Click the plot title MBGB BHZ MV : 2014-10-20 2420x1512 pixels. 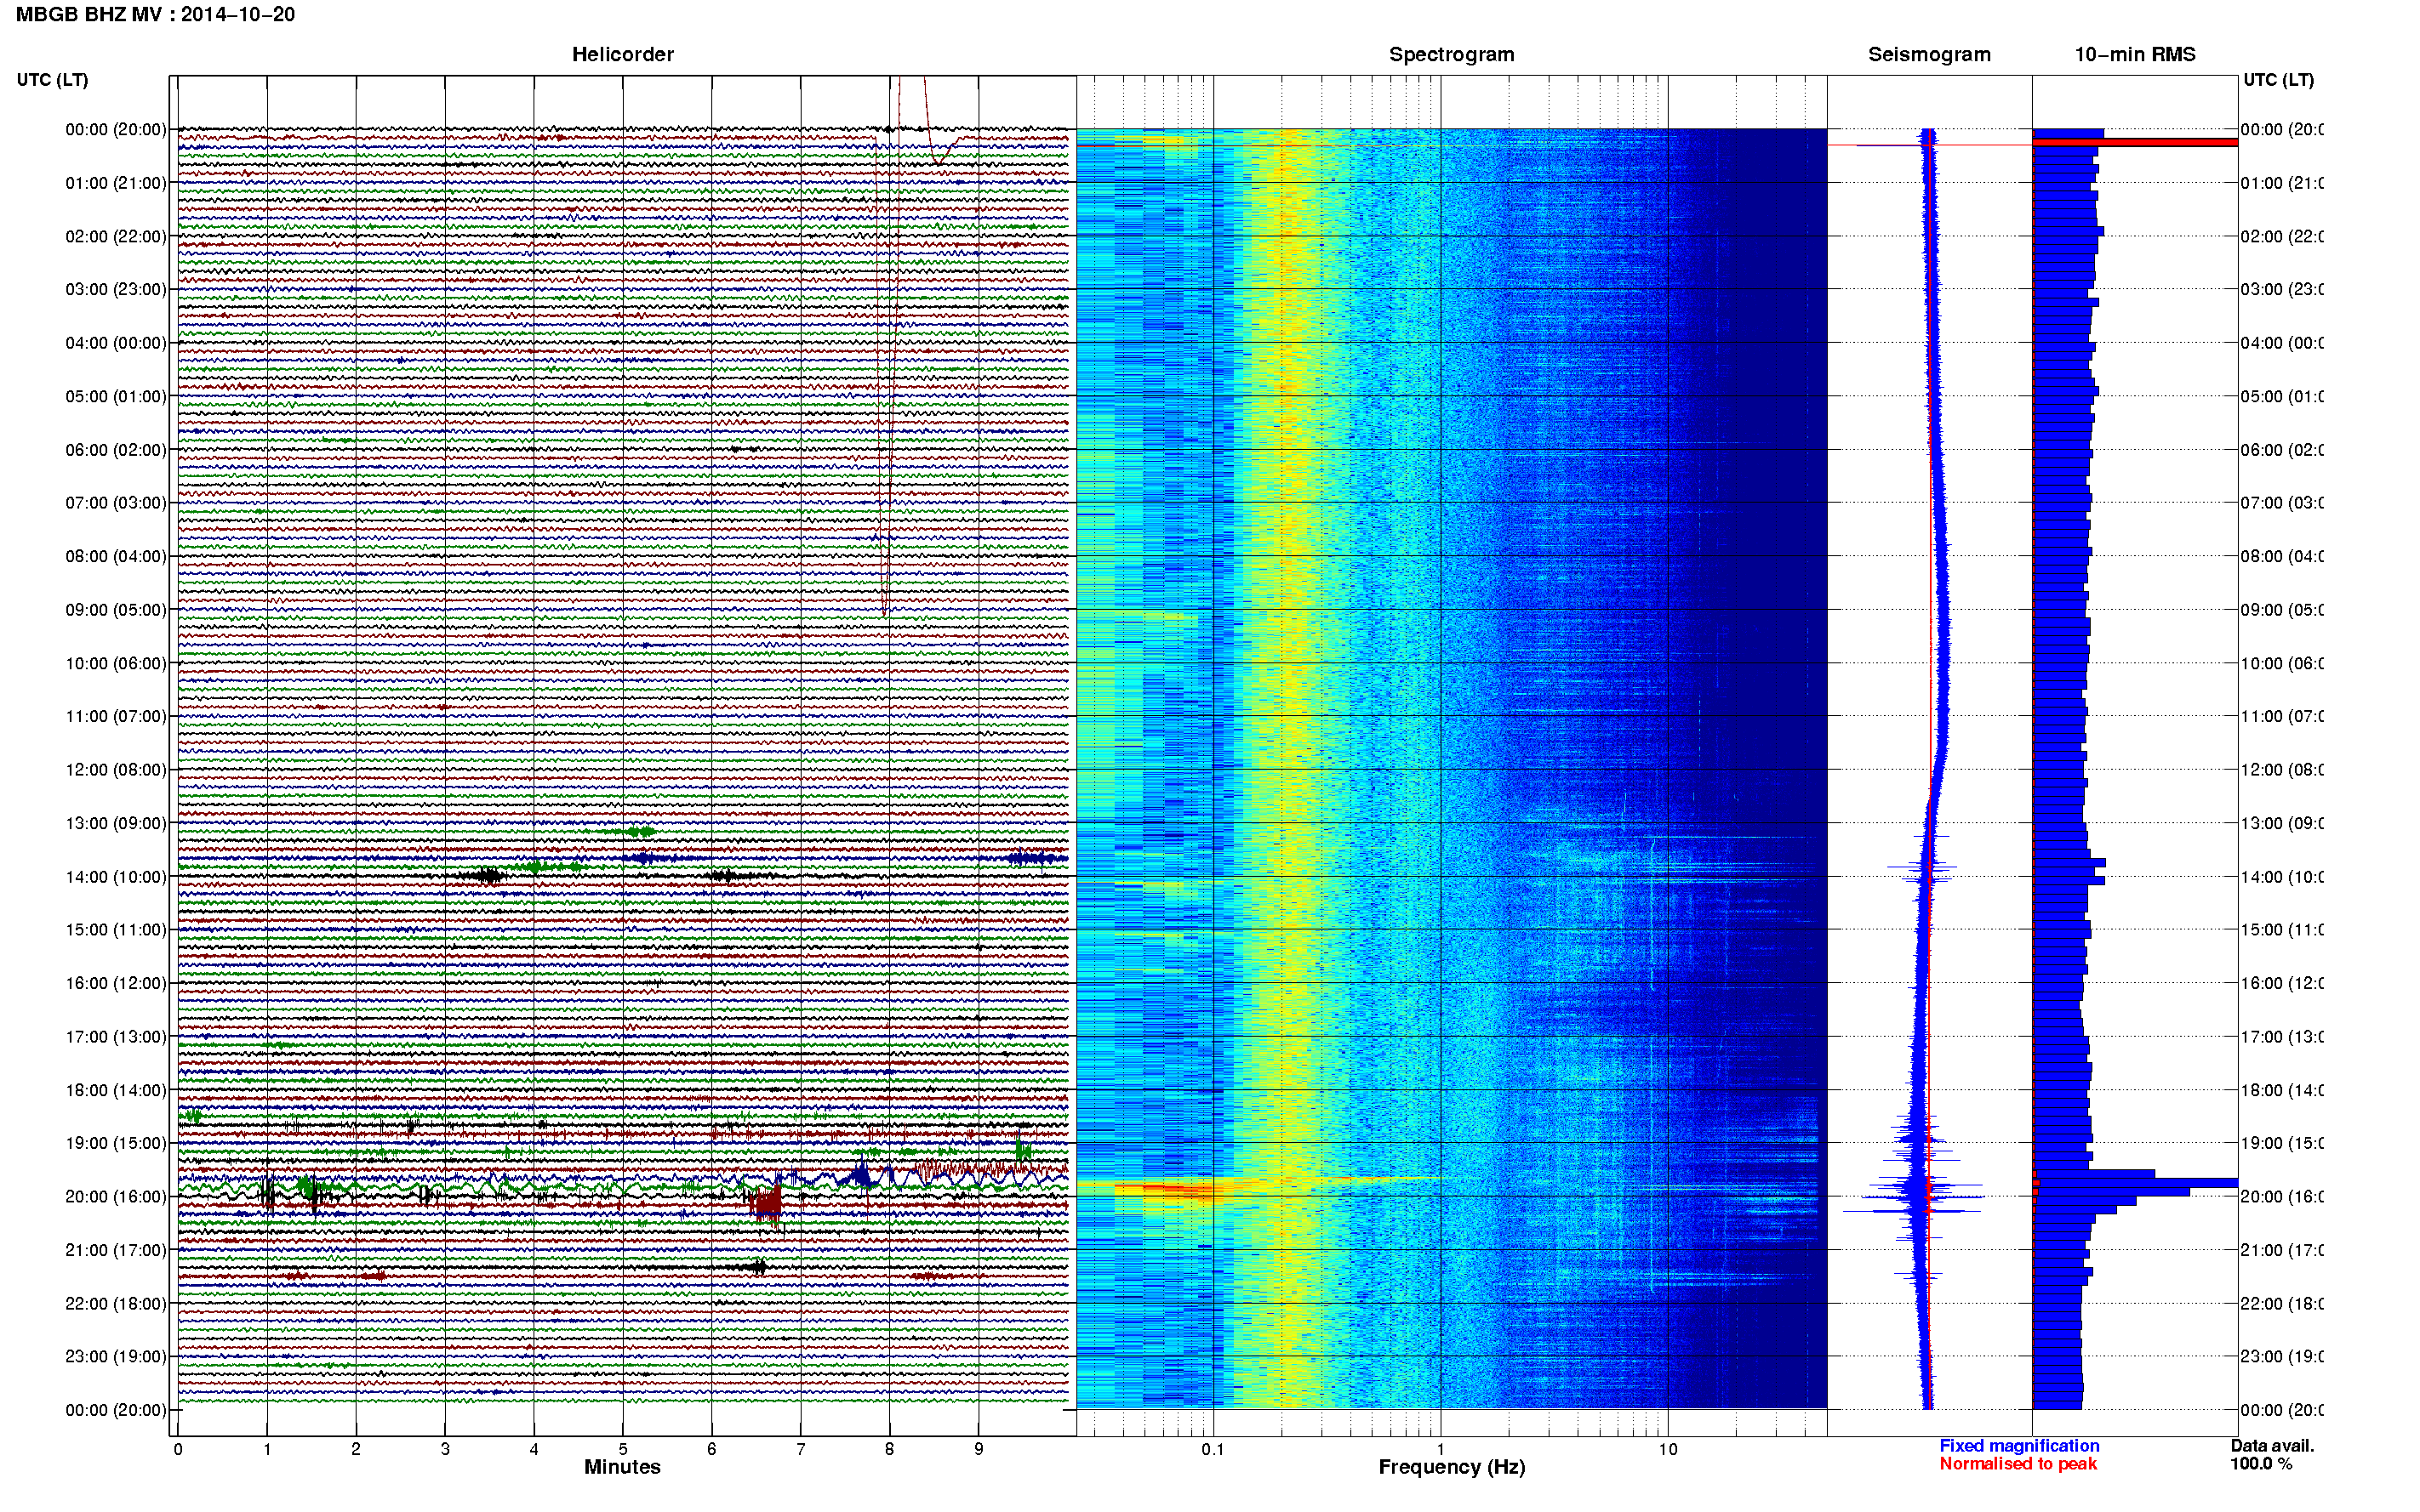tap(155, 14)
